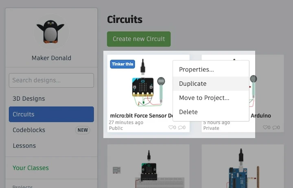The height and width of the screenshot is (188, 293).
Task: Open the Your Classes link
Action: click(x=31, y=168)
